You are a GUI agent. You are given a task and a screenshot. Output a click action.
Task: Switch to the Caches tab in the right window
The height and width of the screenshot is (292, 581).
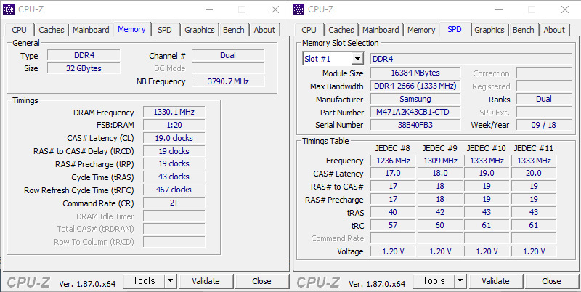point(341,30)
